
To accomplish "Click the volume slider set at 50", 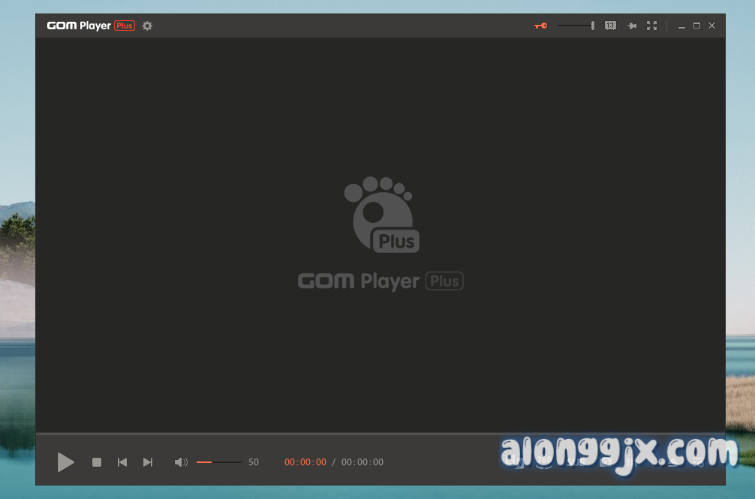I will pyautogui.click(x=218, y=462).
